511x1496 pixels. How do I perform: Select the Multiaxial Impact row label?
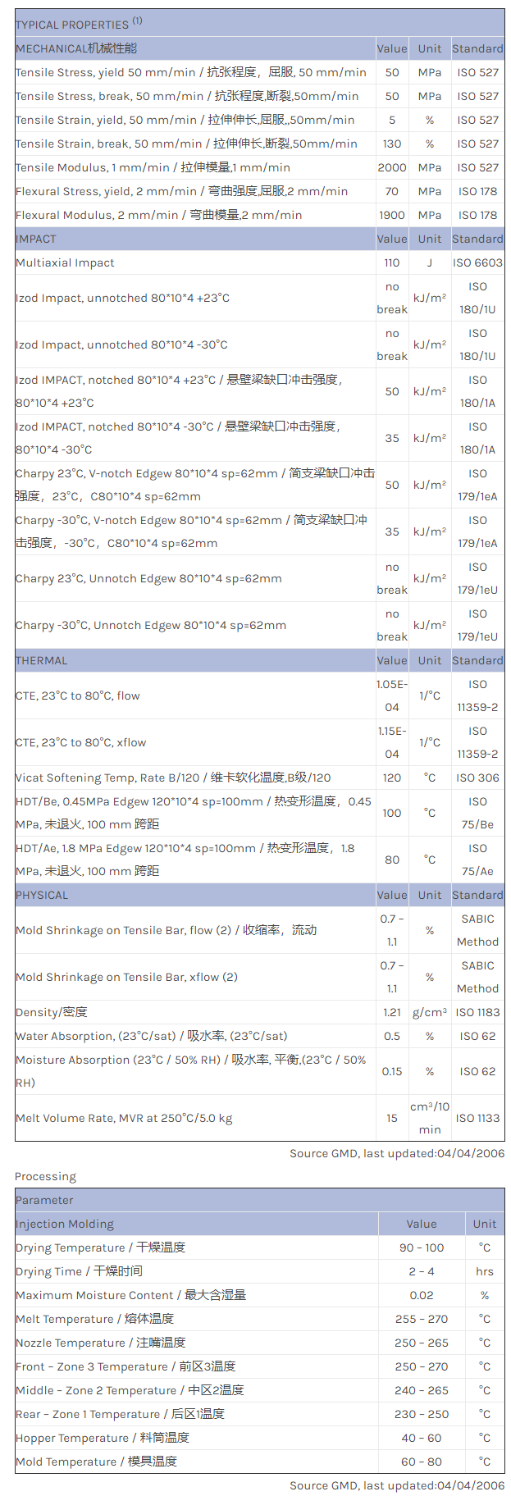point(65,262)
